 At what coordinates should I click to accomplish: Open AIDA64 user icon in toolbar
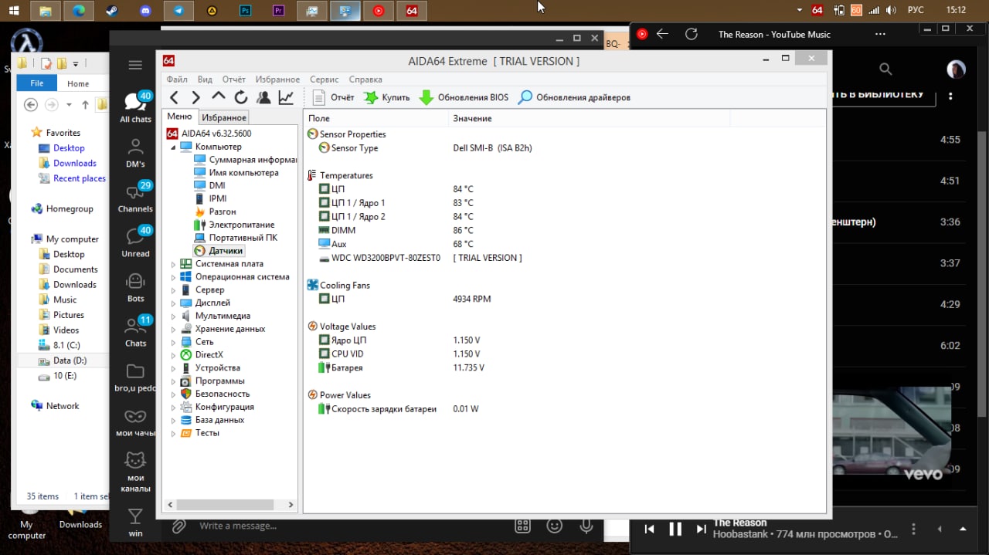263,97
